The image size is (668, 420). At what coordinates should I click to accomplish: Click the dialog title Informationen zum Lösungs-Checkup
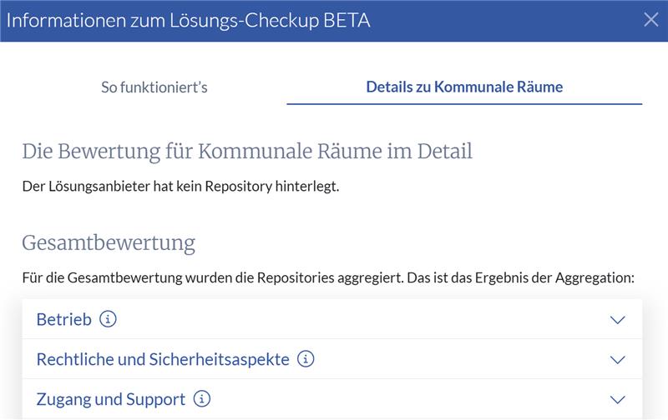click(x=159, y=20)
